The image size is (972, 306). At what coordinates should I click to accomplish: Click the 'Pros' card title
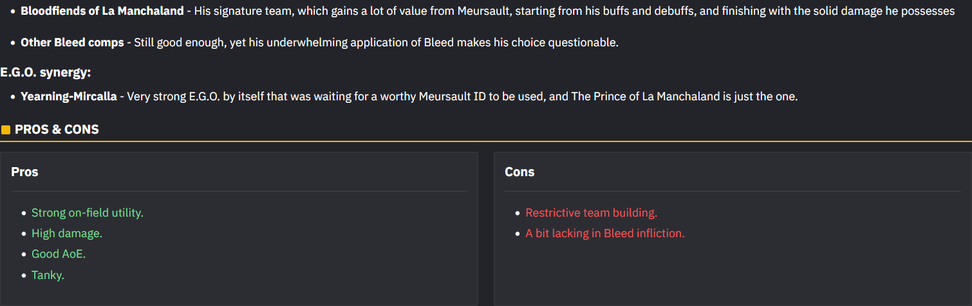tap(24, 172)
